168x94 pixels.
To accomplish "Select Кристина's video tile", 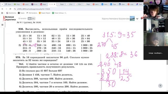I will pyautogui.click(x=156, y=26).
